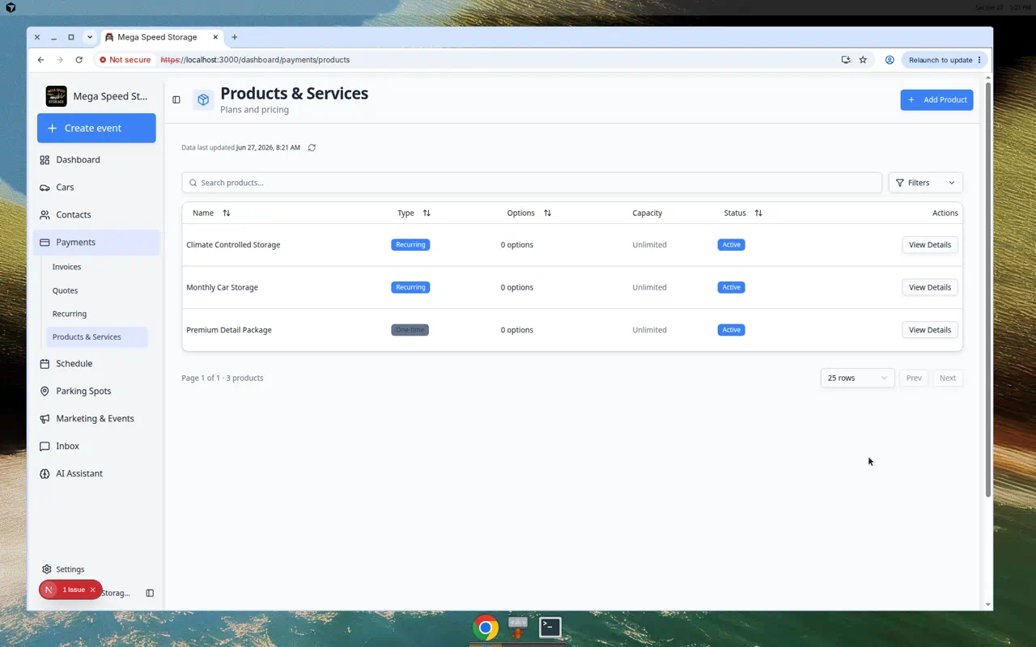Screen dimensions: 1036x647
Task: Click collapse sidebar icon at sidebar bottom
Action: (150, 593)
